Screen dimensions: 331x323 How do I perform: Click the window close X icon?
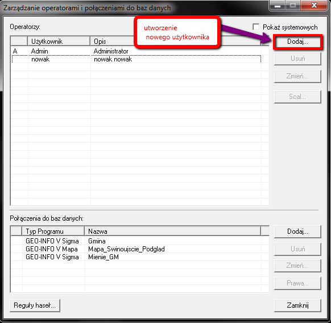315,5
